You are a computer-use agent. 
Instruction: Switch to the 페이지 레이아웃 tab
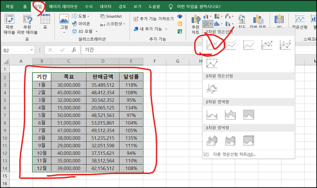[63, 7]
